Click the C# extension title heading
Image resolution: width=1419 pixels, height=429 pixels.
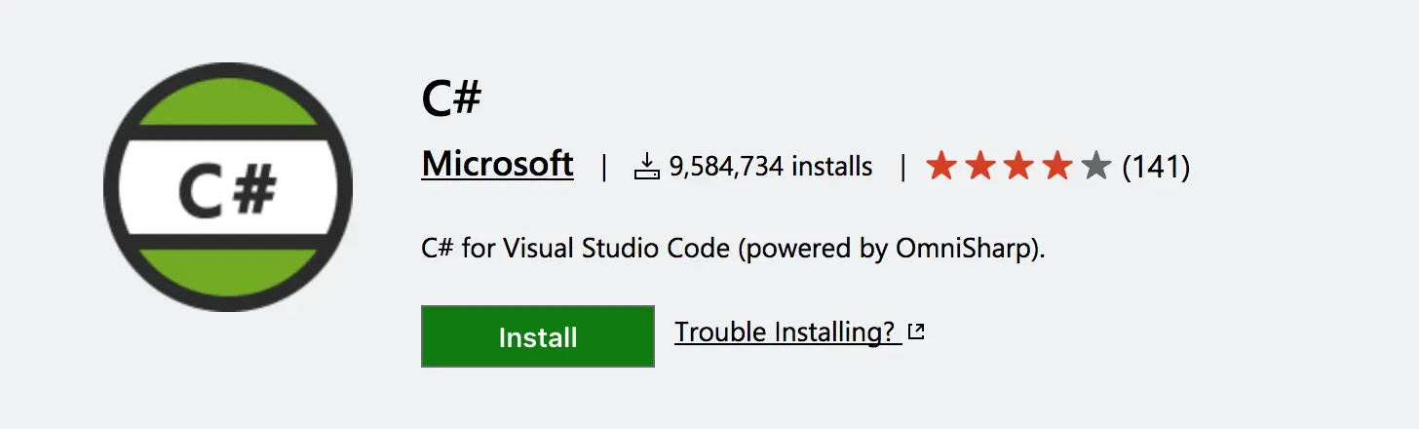pos(451,97)
